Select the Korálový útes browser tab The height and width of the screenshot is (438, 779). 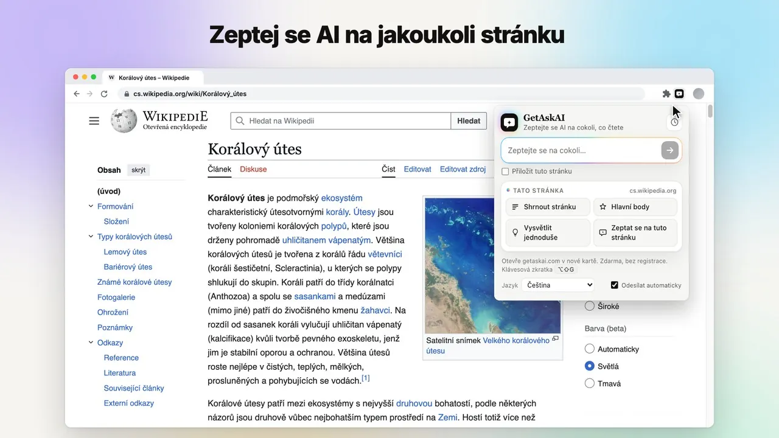pyautogui.click(x=153, y=78)
